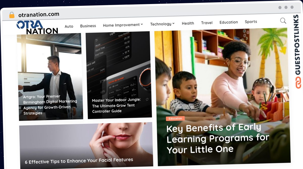Viewport: 303px width, 169px height.
Task: Read 6 Effective Tips Facial Features article
Action: (x=79, y=161)
